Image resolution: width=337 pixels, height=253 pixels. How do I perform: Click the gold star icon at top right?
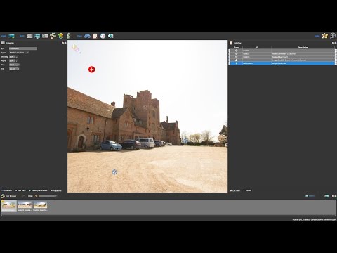point(324,36)
